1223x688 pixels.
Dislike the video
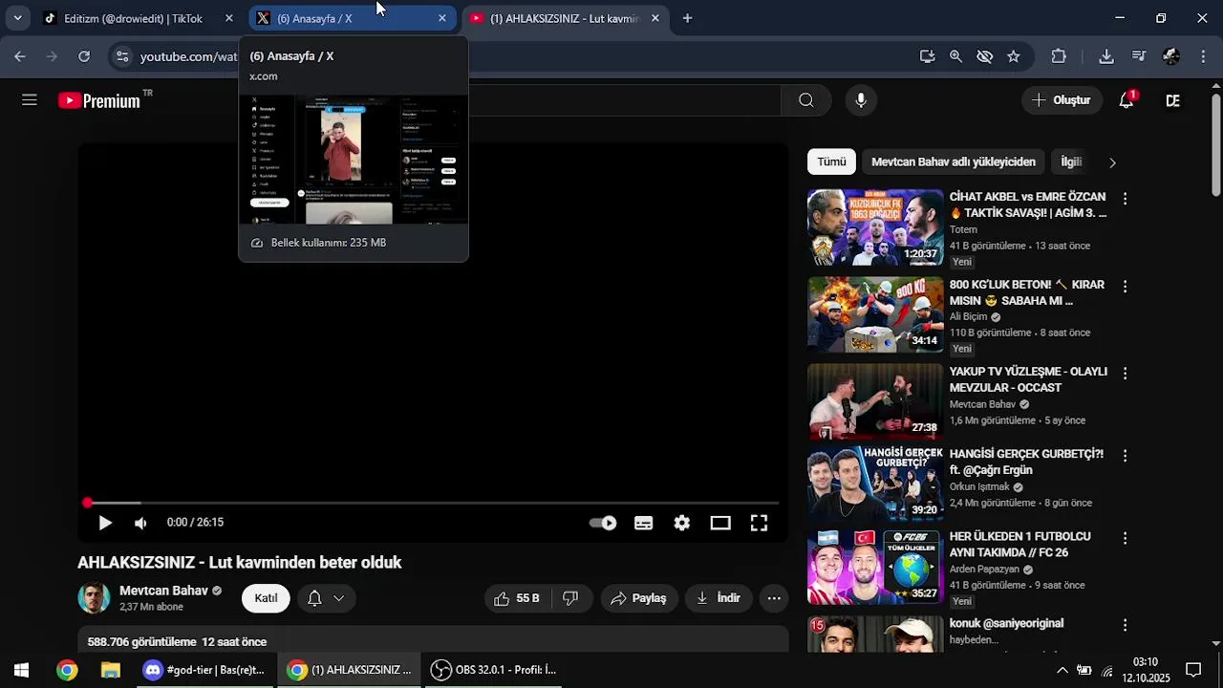570,598
